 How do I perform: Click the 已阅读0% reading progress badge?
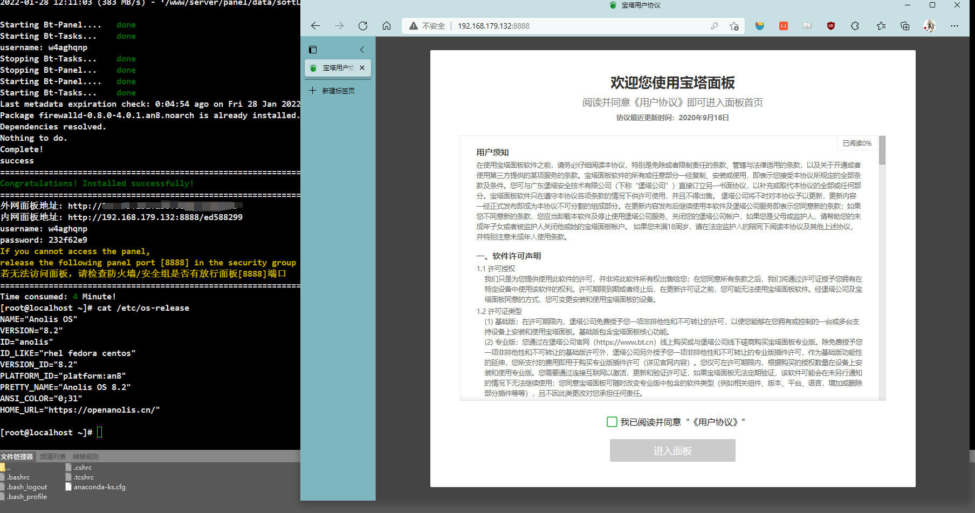click(857, 143)
